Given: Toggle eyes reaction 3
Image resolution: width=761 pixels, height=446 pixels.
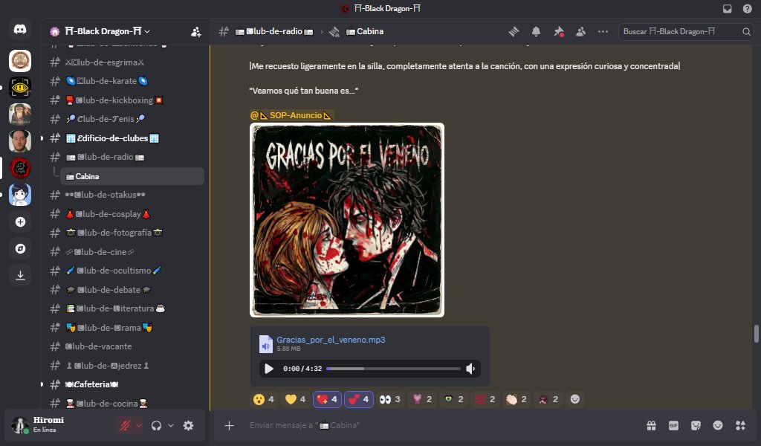Looking at the screenshot, I should click(x=390, y=399).
